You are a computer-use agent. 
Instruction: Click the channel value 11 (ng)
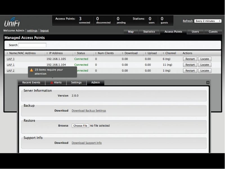(167, 65)
